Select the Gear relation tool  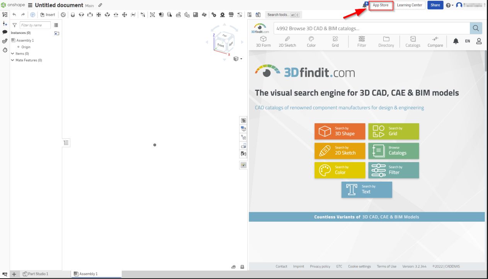pyautogui.click(x=213, y=15)
